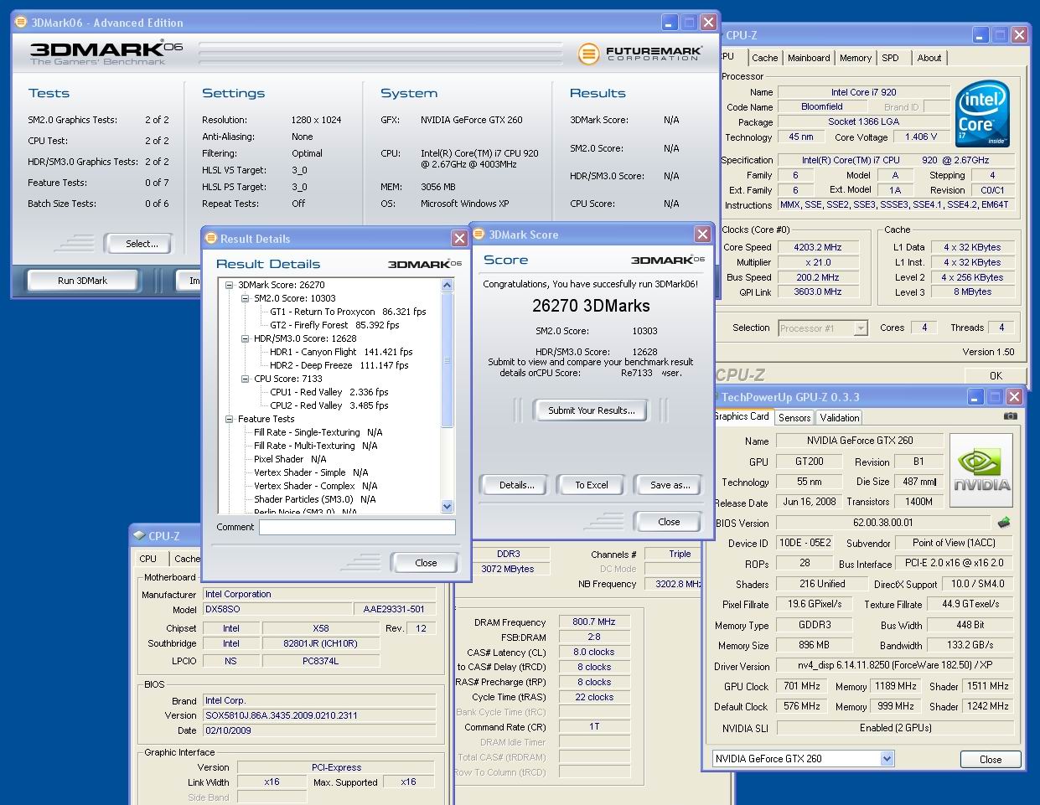Select the Graphics Card tab in GPU-Z
This screenshot has width=1040, height=805.
click(742, 416)
